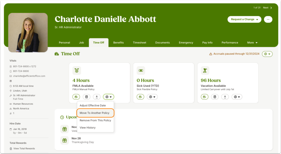Image resolution: width=281 pixels, height=154 pixels.
Task: Click the 0 Hours sick balance
Action: (x=145, y=80)
